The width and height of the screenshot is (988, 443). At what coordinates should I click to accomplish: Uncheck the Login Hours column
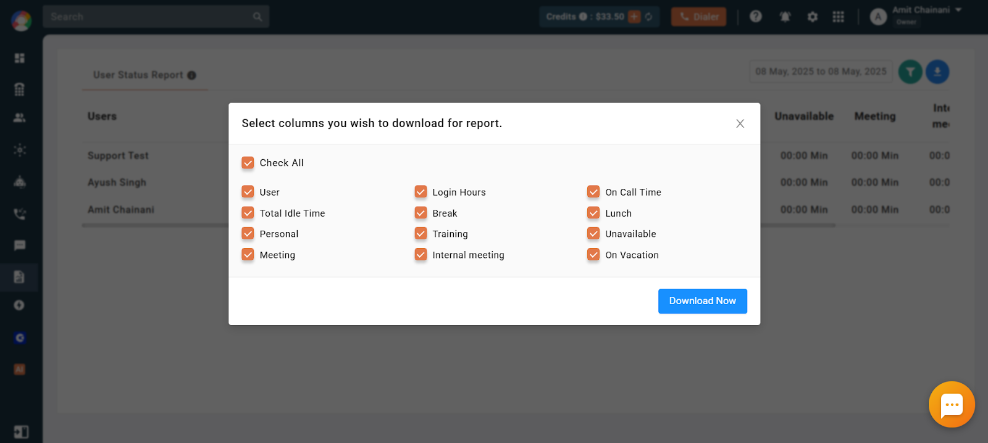tap(421, 192)
